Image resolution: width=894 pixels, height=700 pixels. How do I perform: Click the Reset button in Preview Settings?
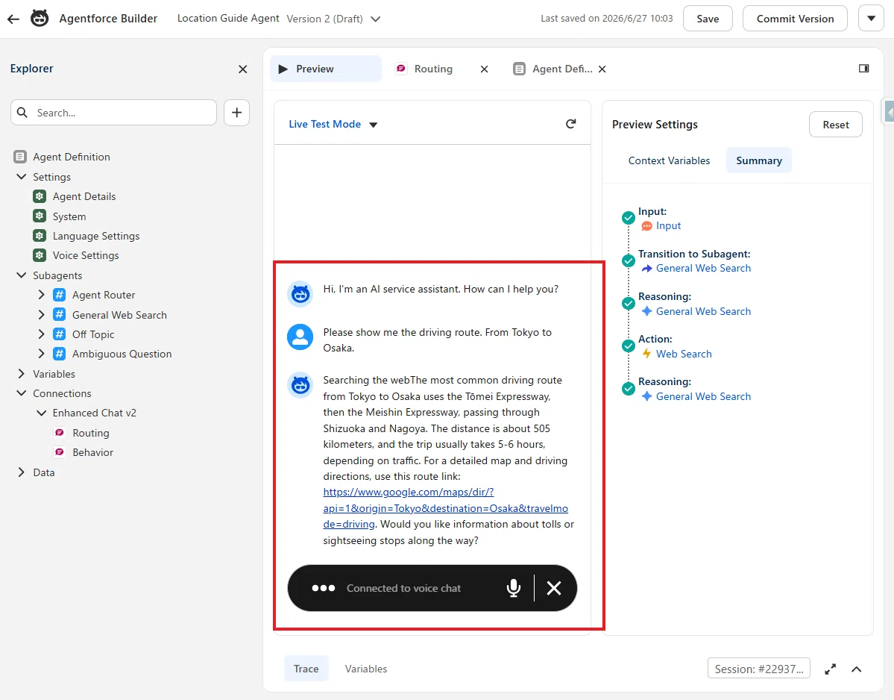point(835,125)
